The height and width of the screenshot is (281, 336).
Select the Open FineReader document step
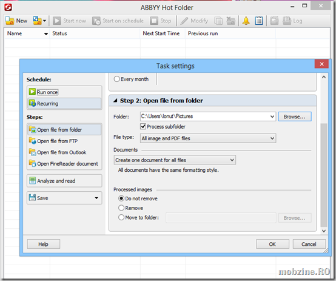click(64, 164)
